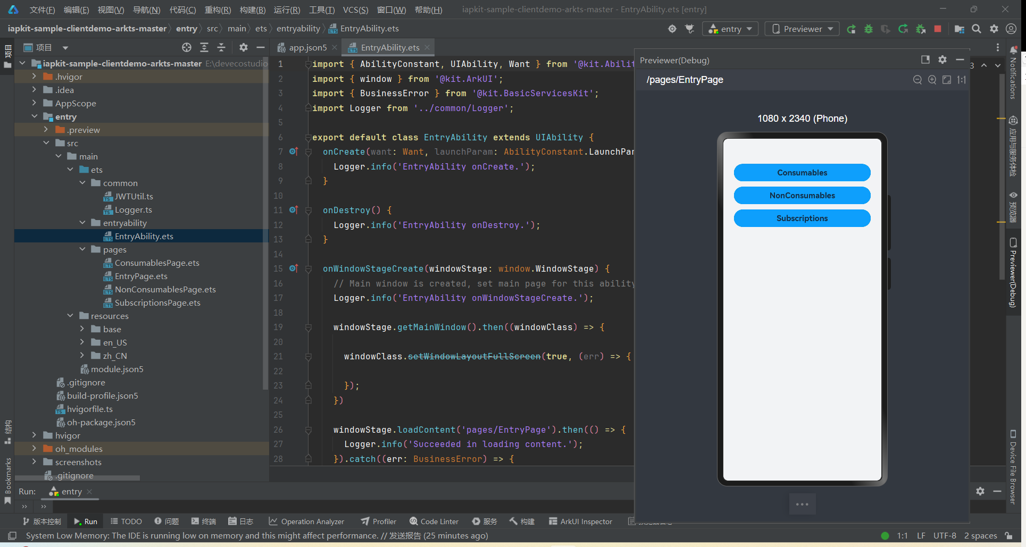Expand the oh_modules folder

(34, 449)
